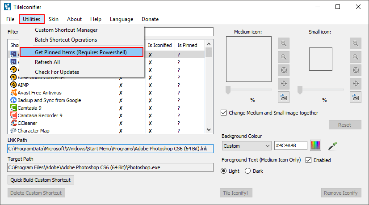Choose Custom Shortcut Manager

[x=81, y=30]
